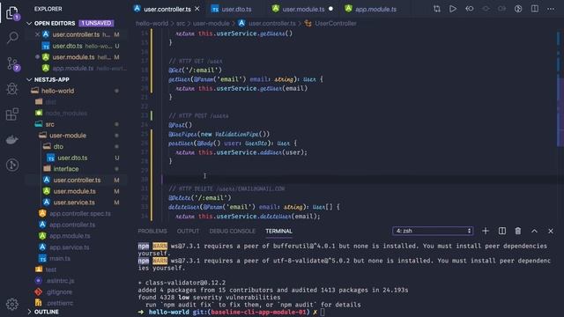Open user.module.ts in the file tree
Image resolution: width=564 pixels, height=317 pixels.
(74, 191)
